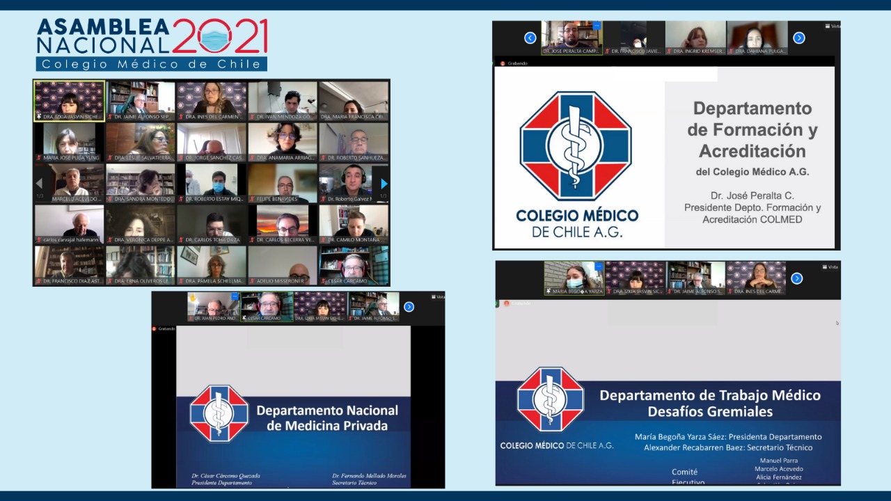Select Dr. Carlos Becerra tile

[283, 224]
